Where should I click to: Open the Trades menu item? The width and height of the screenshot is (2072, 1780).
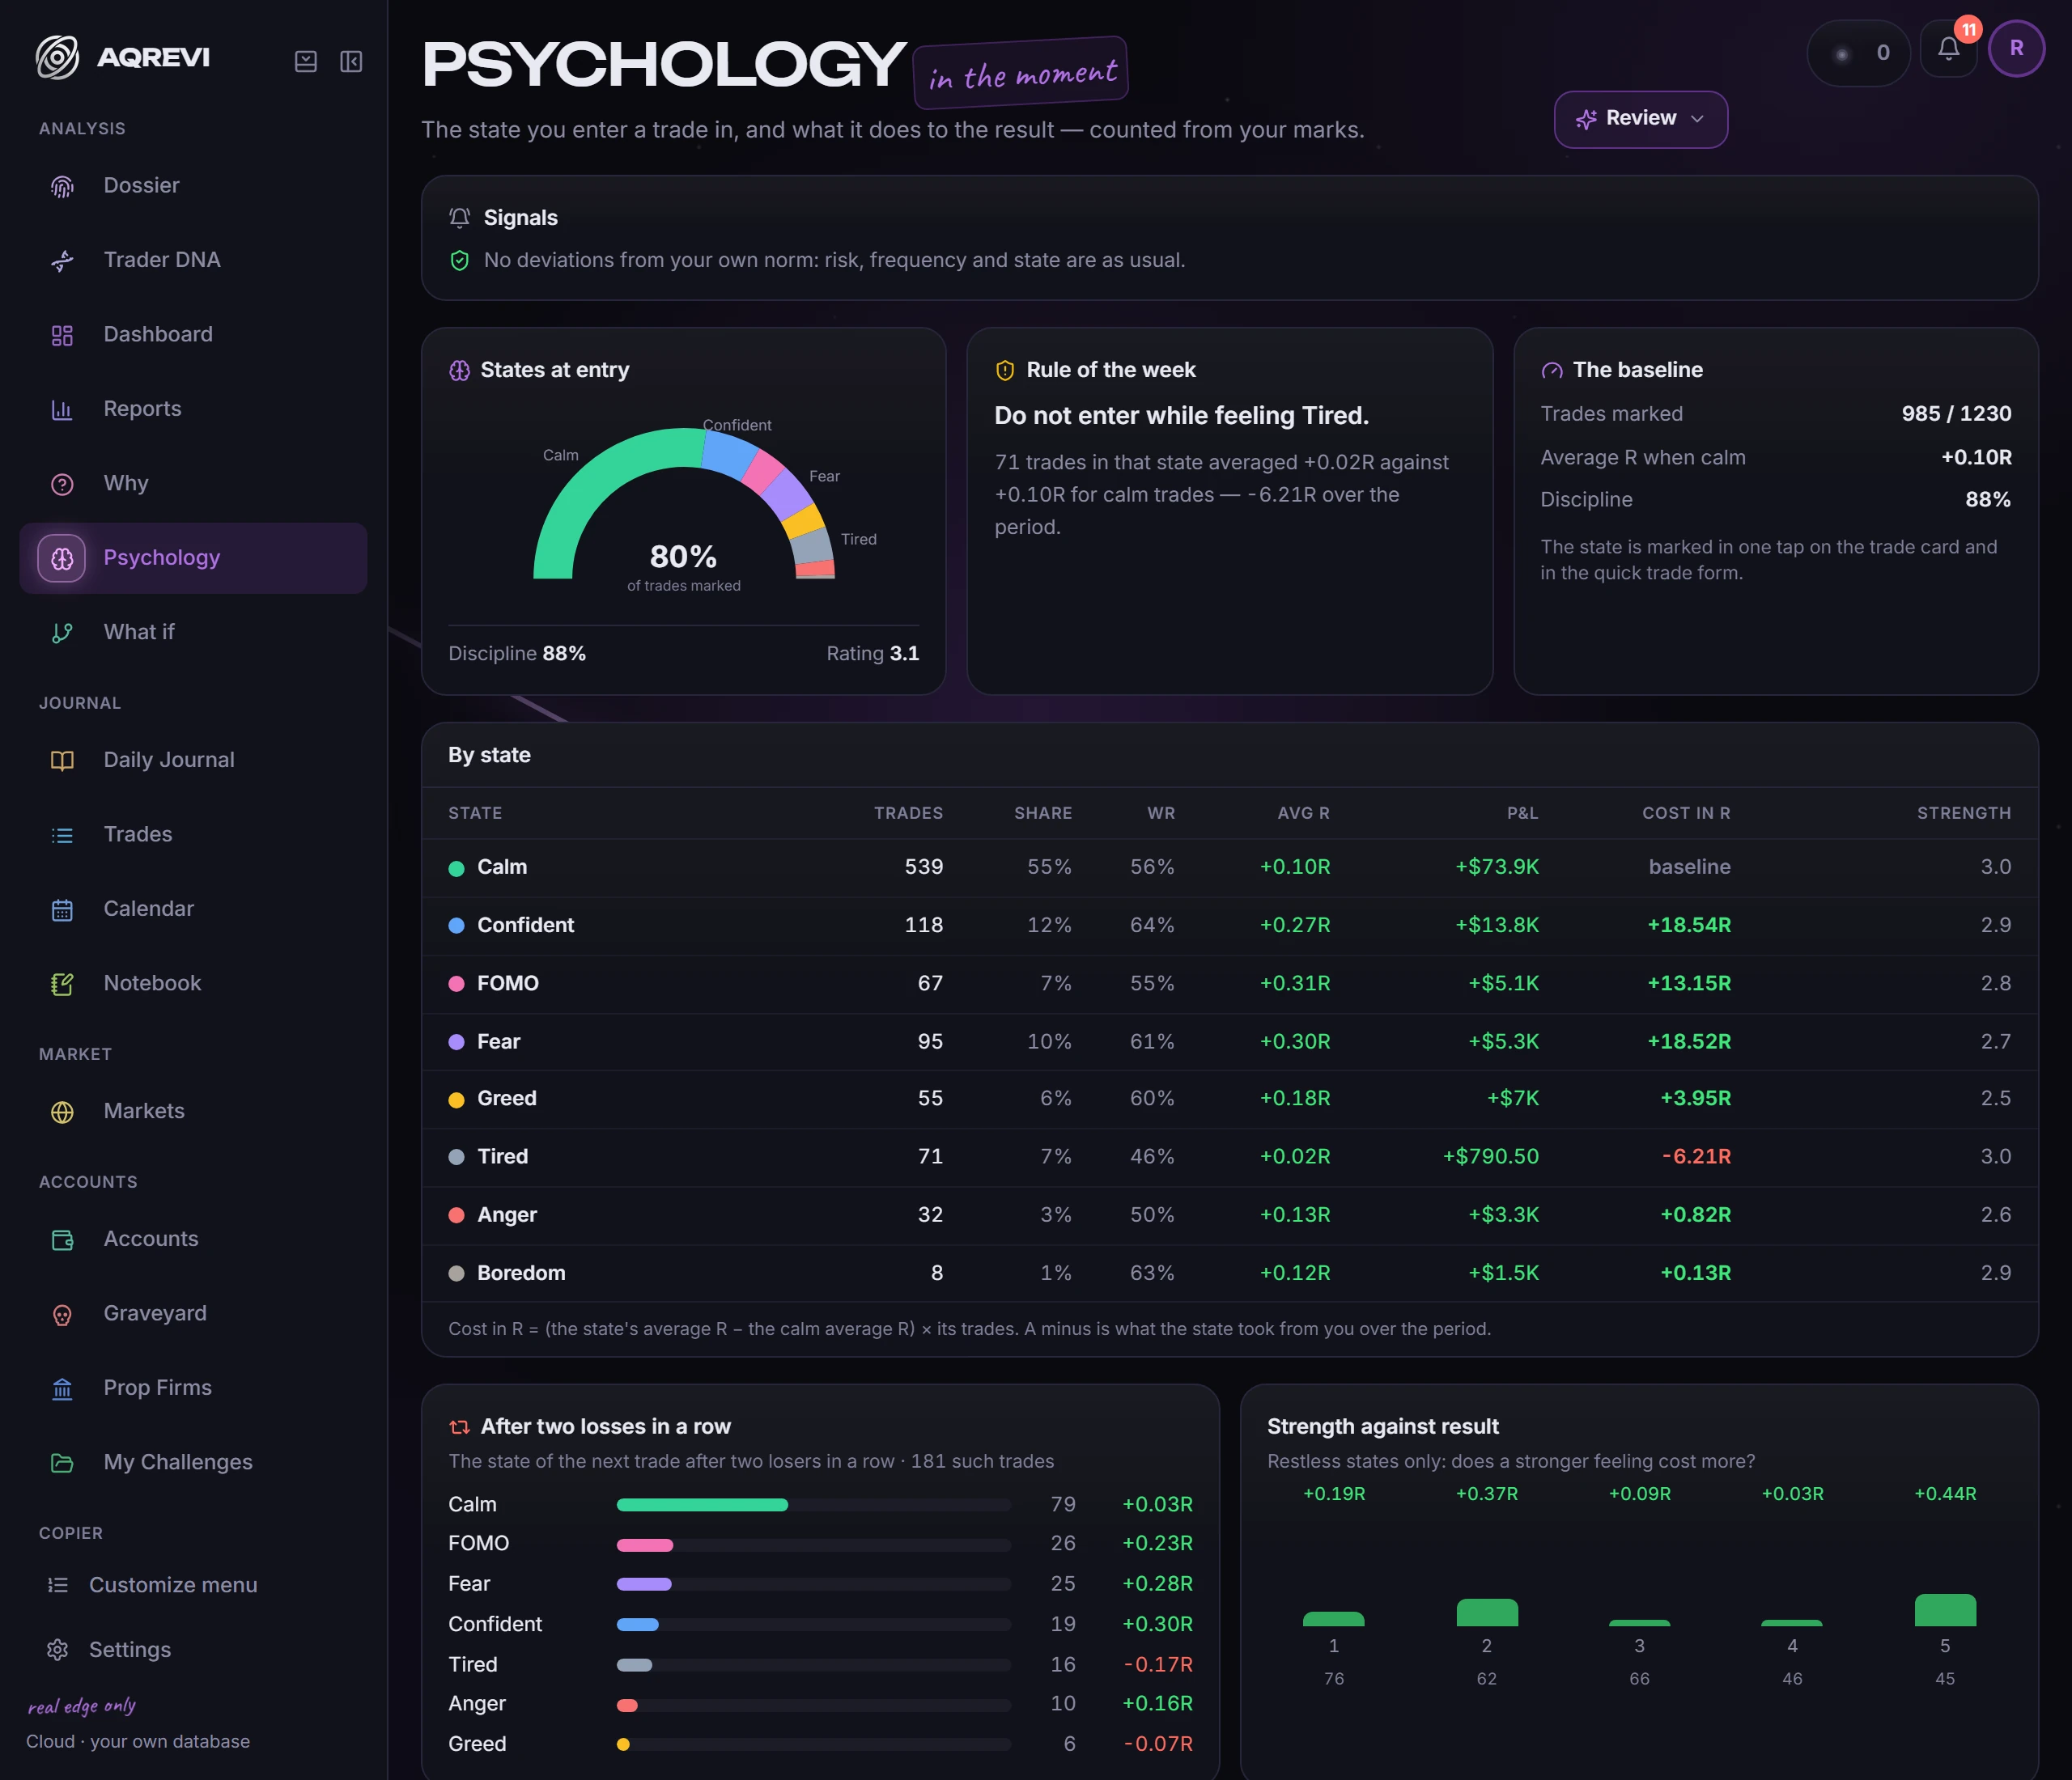click(193, 834)
